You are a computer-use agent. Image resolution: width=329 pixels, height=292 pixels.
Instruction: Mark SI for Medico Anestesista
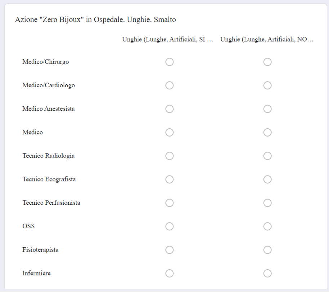[169, 109]
